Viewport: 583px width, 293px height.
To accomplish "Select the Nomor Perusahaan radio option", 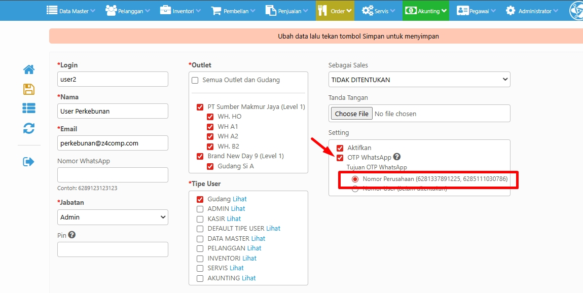I will click(x=355, y=179).
